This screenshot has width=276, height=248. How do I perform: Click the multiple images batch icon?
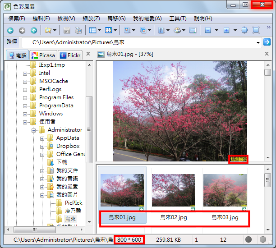point(143,31)
